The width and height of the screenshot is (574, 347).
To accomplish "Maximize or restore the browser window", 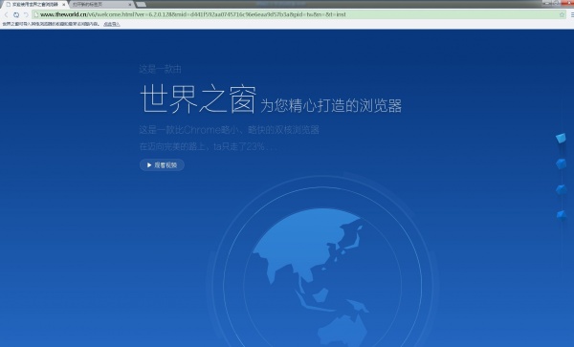I will click(x=556, y=3).
